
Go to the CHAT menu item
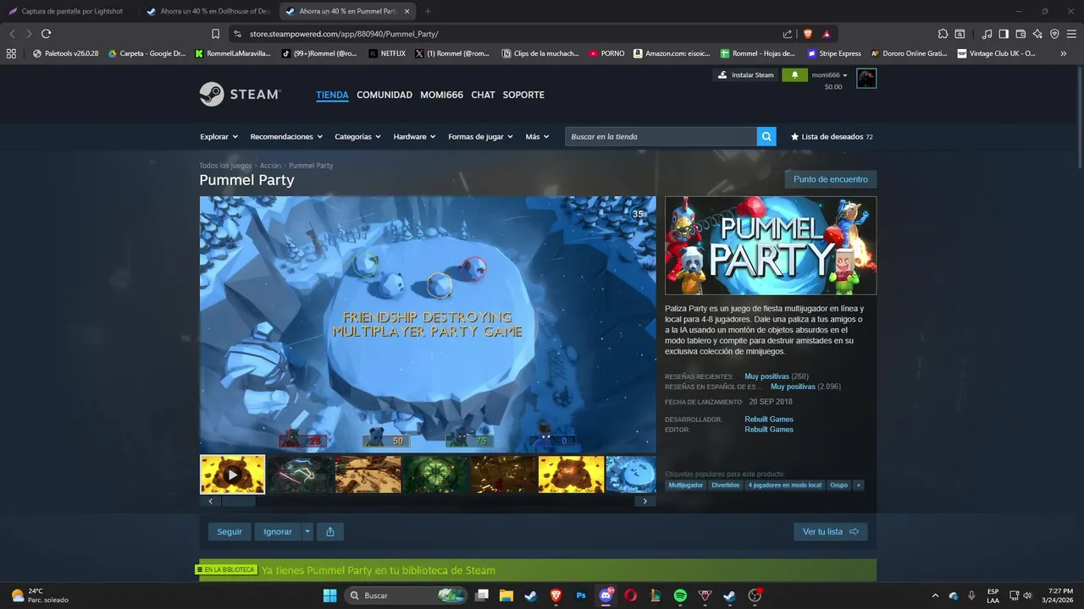[483, 95]
